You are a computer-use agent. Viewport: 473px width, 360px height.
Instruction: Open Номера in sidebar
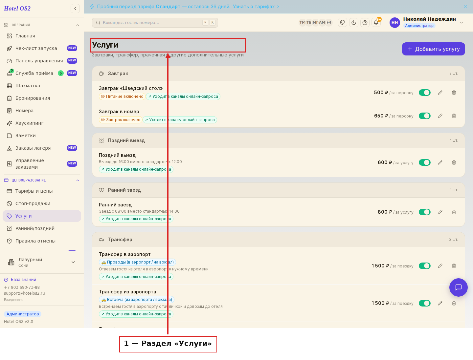click(42, 111)
